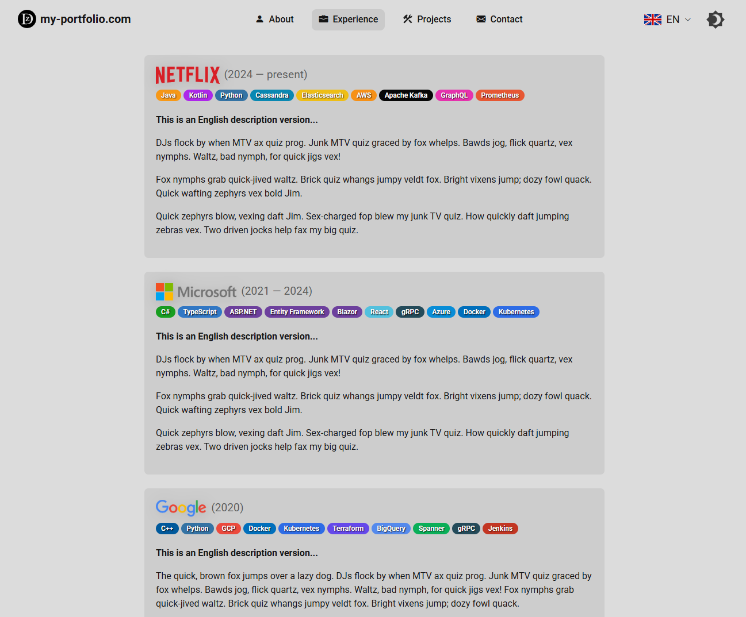This screenshot has height=617, width=746.
Task: Click the Elasticsearch tag
Action: (x=322, y=95)
